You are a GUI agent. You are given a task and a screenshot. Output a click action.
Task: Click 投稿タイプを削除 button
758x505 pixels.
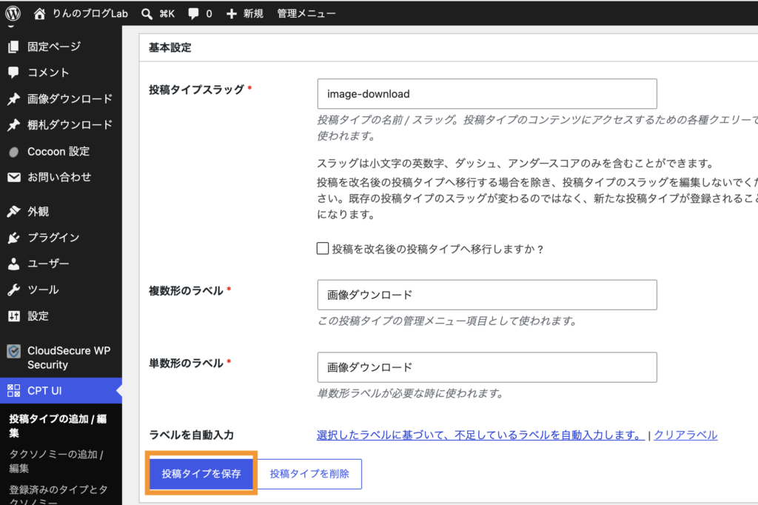309,474
